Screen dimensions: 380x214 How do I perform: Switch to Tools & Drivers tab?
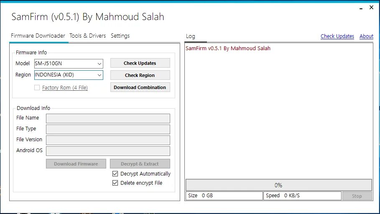coord(88,36)
